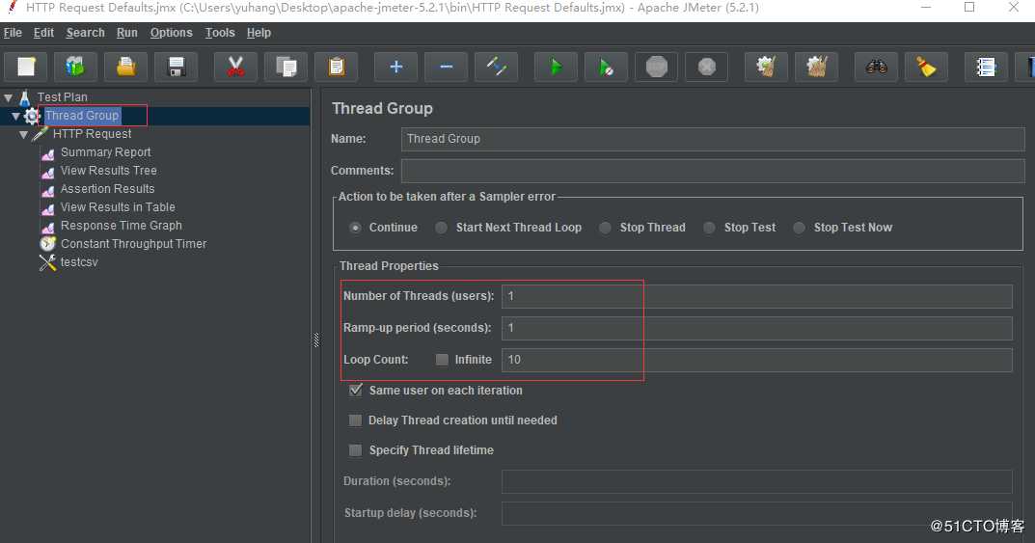Click the Toggle enable/disable icon

(497, 67)
